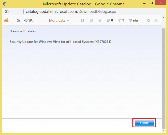
Task: Click the address bar URL
Action: click(71, 12)
